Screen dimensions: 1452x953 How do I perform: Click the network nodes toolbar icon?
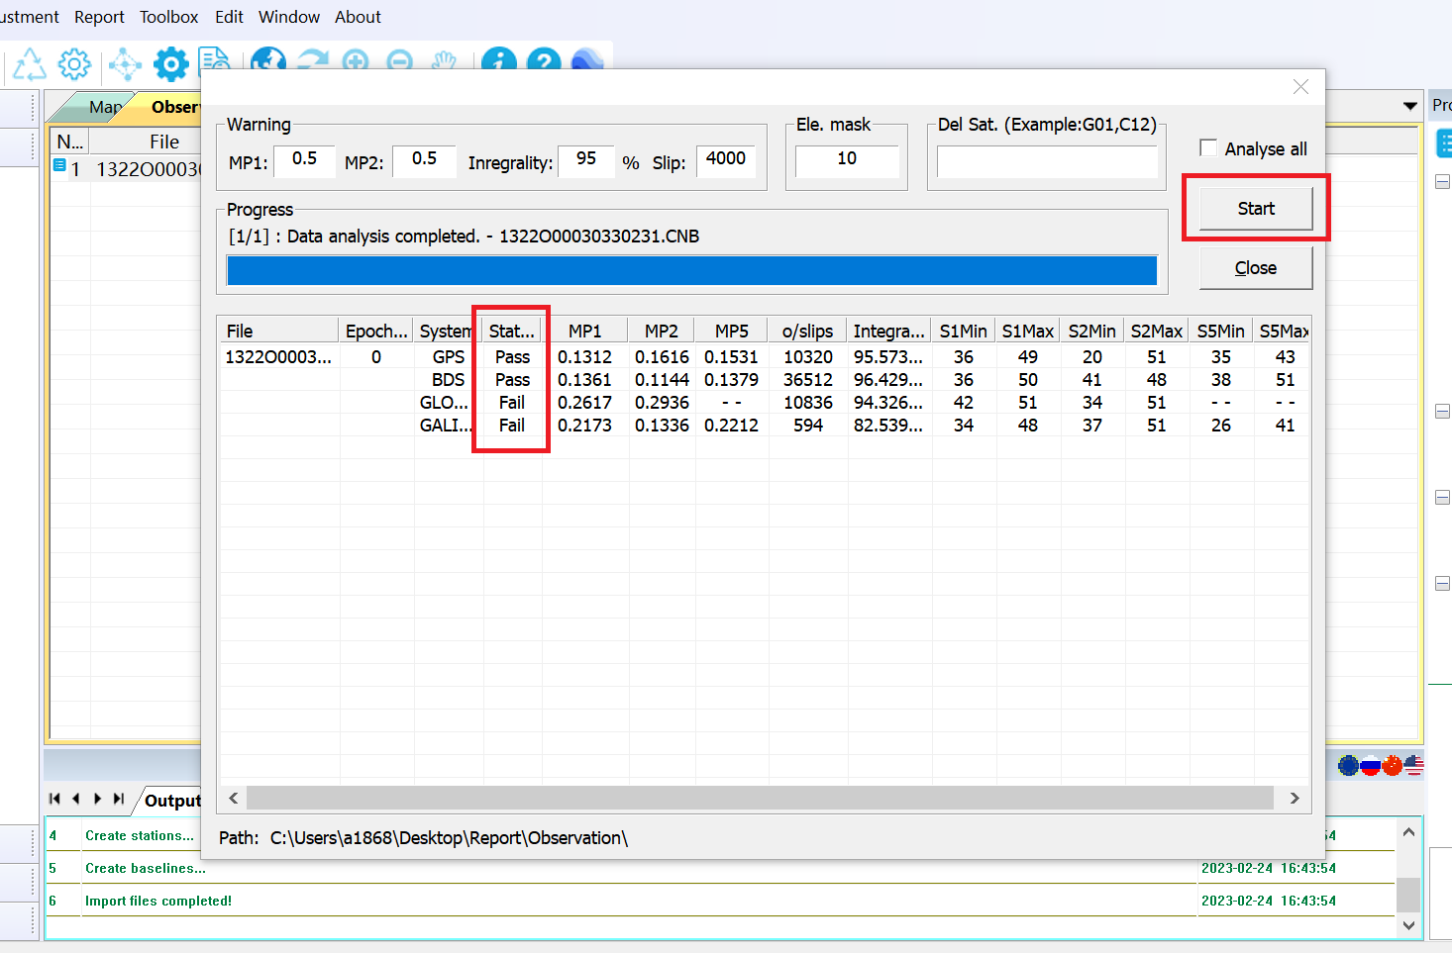tap(125, 65)
